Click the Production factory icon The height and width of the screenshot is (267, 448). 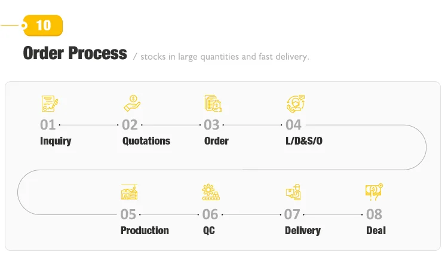[130, 192]
